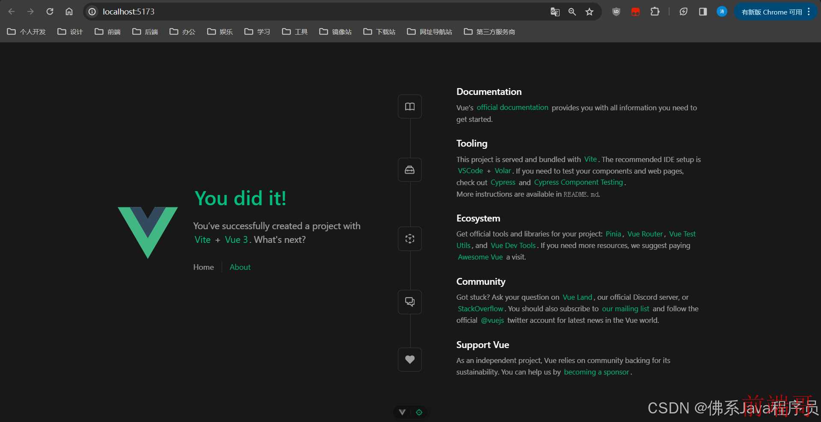Open the 娱乐 bookmarks folder

[x=220, y=32]
